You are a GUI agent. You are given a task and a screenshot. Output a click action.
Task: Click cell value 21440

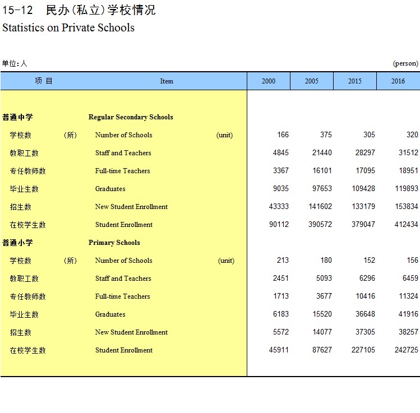click(322, 152)
